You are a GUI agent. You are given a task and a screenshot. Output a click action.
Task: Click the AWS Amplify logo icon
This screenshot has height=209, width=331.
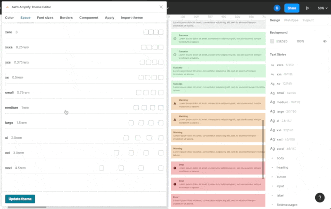[x=7, y=7]
